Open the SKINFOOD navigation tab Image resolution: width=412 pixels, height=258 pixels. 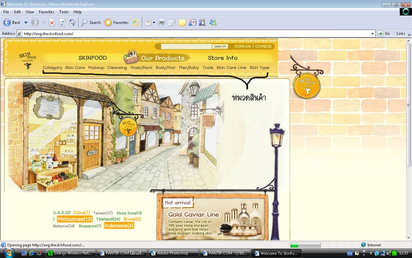pos(92,58)
